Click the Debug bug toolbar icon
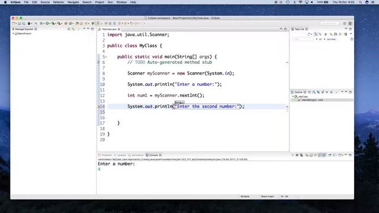379x213 pixels. tap(41, 24)
